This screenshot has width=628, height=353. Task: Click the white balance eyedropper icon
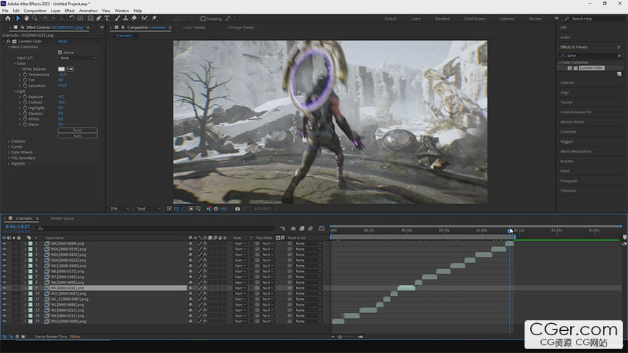[x=70, y=69]
